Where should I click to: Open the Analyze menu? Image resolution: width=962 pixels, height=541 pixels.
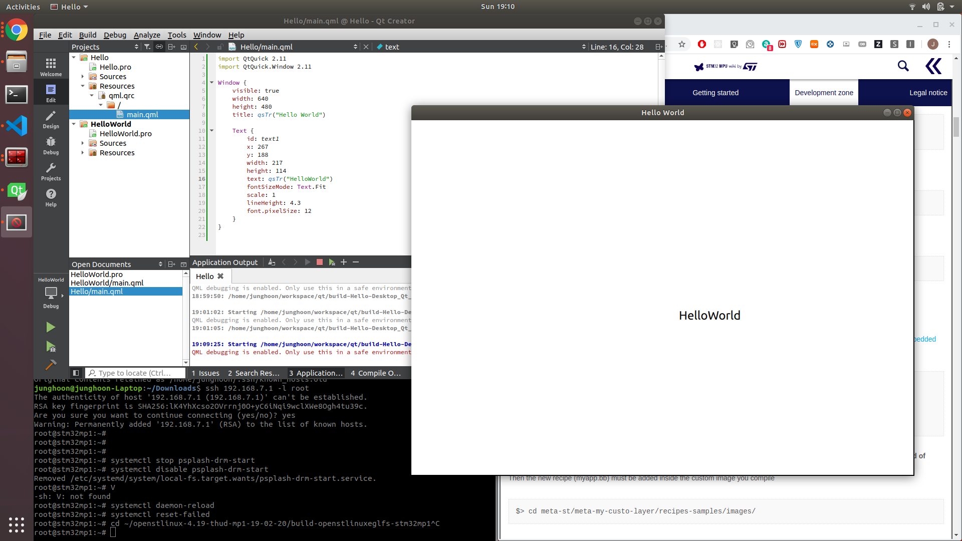[x=147, y=35]
